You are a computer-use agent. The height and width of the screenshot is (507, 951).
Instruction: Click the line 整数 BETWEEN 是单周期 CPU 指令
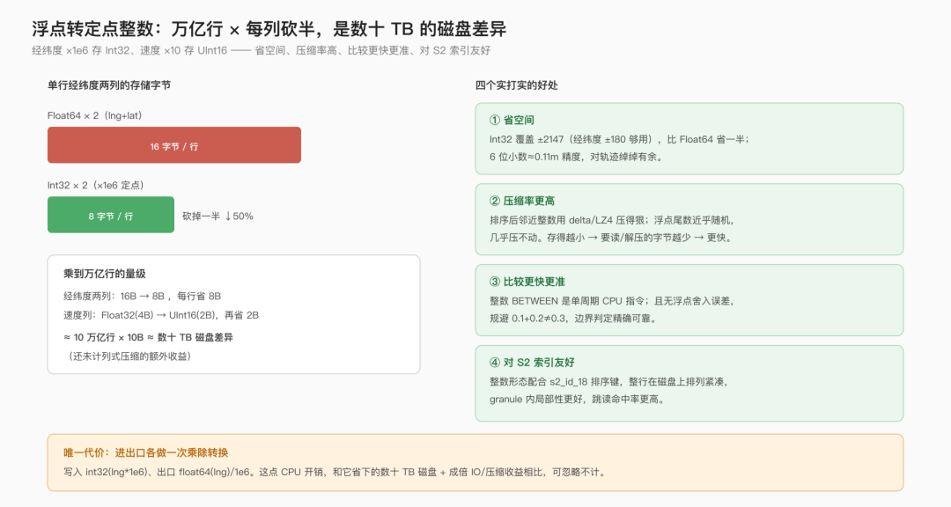point(612,301)
